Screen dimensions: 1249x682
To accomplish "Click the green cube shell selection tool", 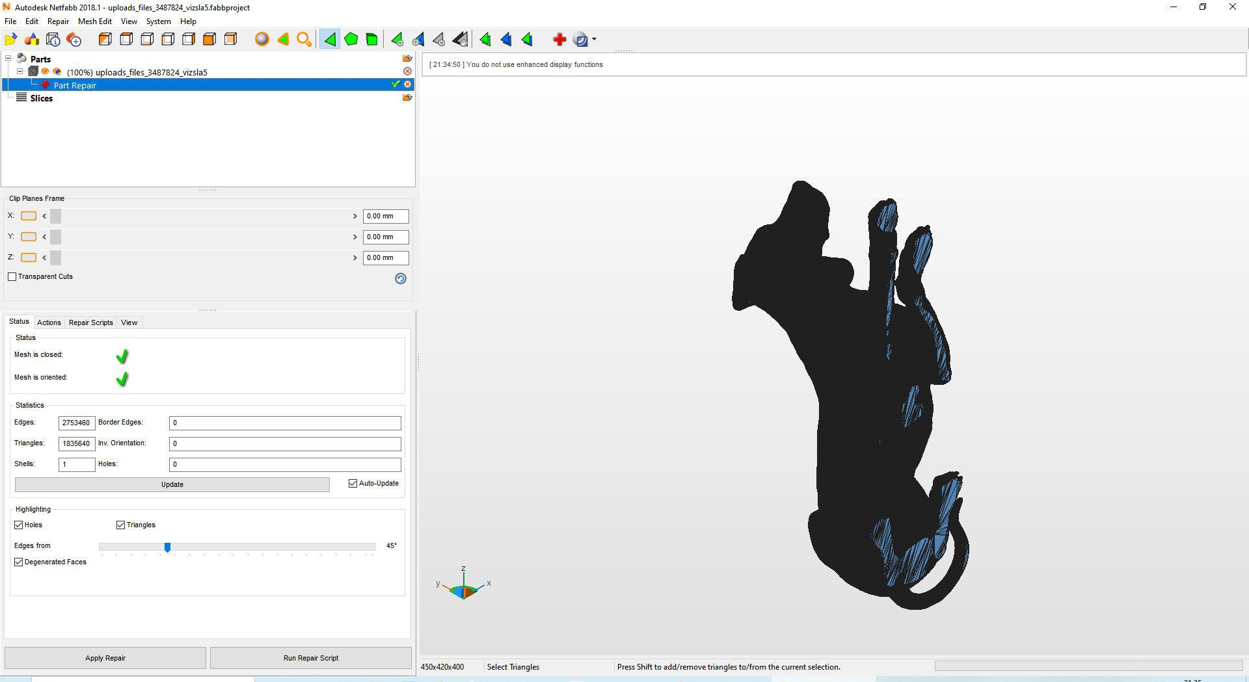I will [371, 40].
